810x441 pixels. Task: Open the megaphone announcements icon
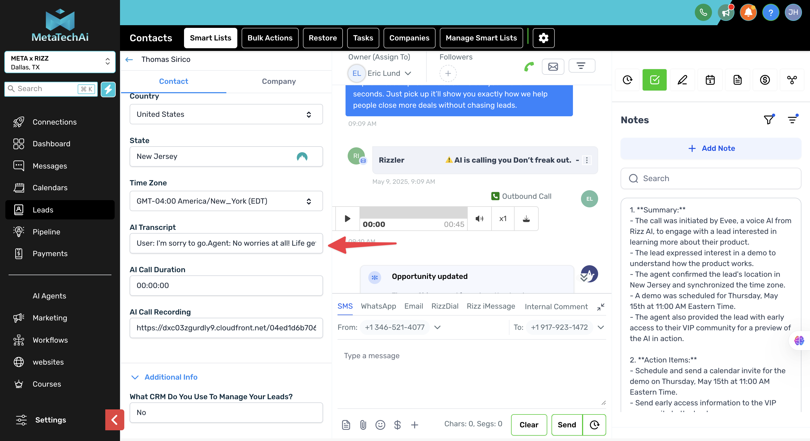pyautogui.click(x=726, y=12)
